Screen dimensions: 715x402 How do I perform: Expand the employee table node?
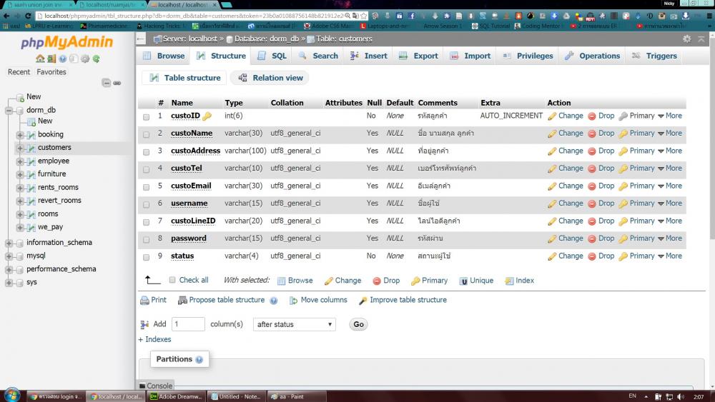[x=19, y=161]
